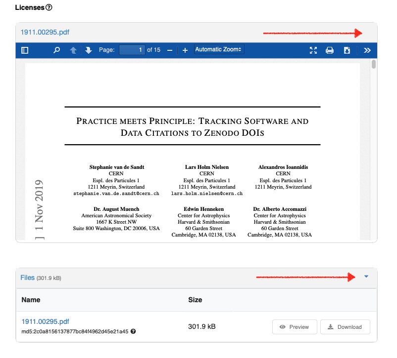
Task: Open the PDF viewer tools menu chevrons
Action: pos(367,50)
